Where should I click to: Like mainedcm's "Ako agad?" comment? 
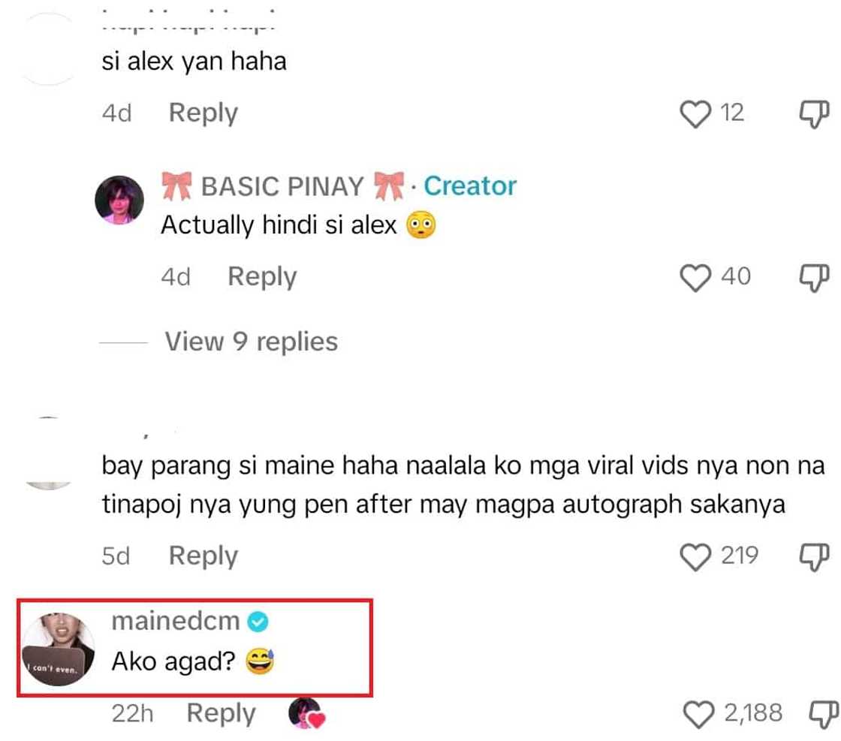point(698,714)
